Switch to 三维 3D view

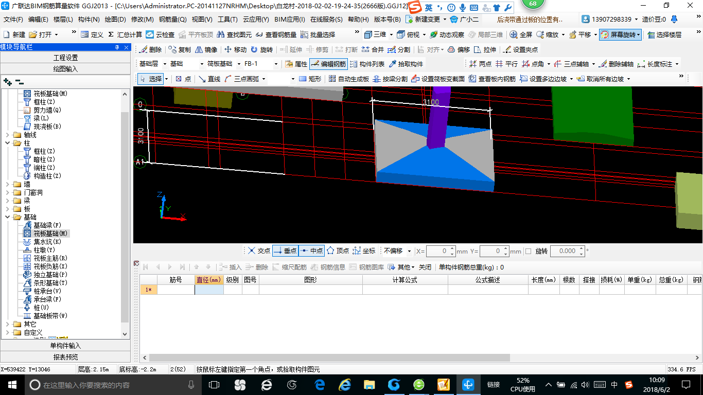point(376,34)
